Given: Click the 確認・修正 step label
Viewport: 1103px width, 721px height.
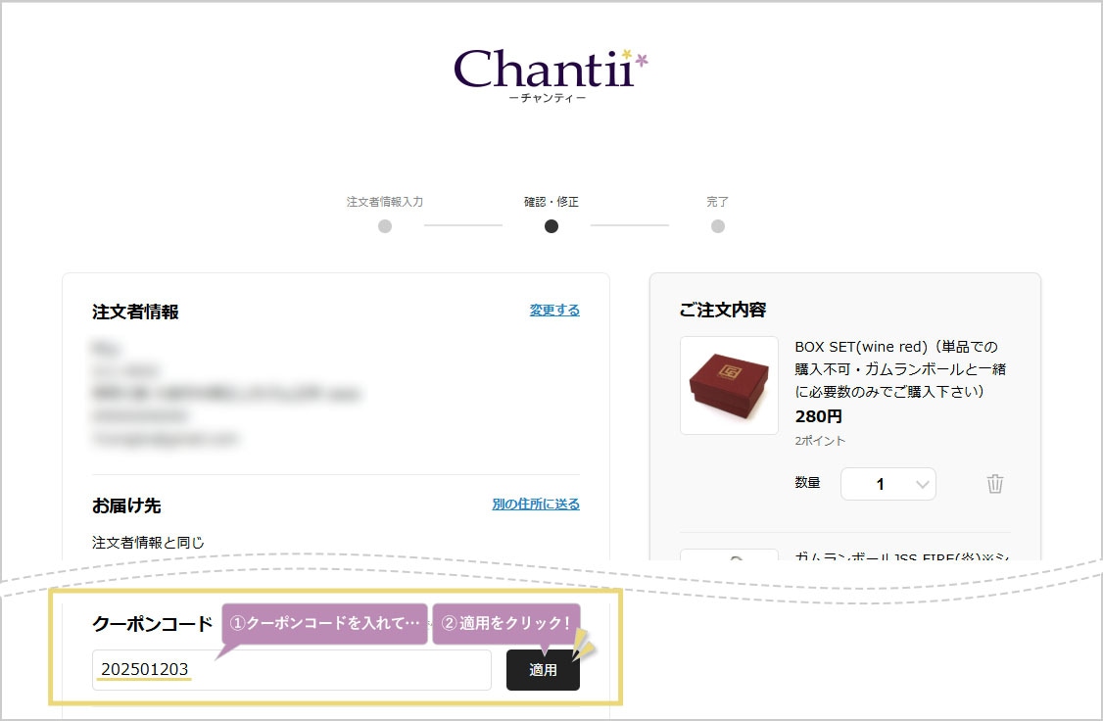Looking at the screenshot, I should pyautogui.click(x=551, y=202).
